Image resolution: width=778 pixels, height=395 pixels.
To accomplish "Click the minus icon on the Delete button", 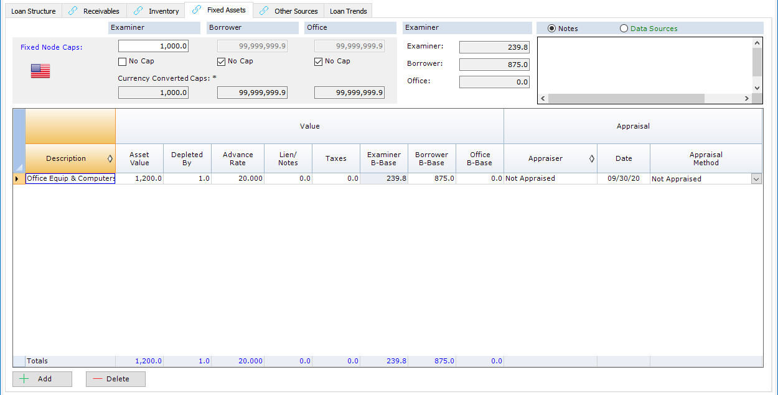I will click(x=98, y=379).
